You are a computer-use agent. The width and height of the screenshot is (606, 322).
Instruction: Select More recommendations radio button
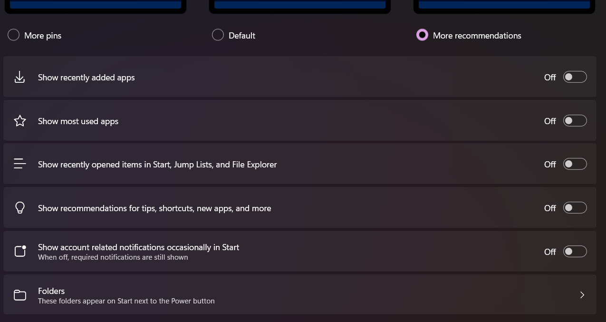coord(422,35)
